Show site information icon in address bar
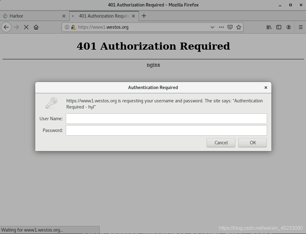Image resolution: width=306 pixels, height=234 pixels. click(67, 27)
